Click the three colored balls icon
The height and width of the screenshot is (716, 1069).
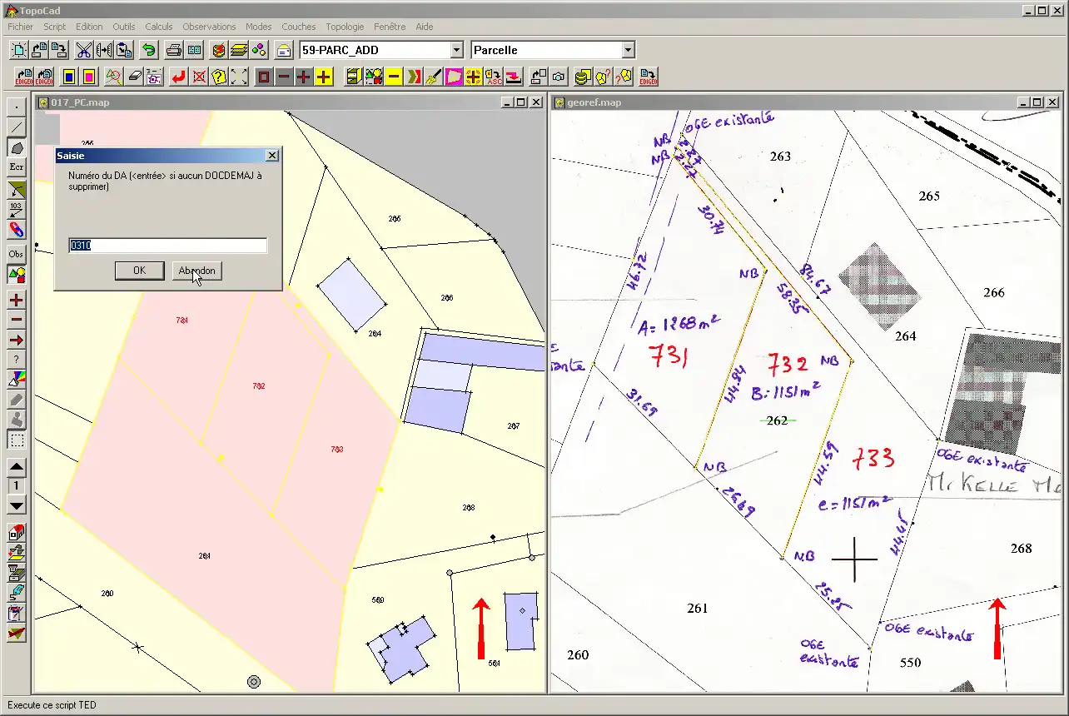pos(259,50)
